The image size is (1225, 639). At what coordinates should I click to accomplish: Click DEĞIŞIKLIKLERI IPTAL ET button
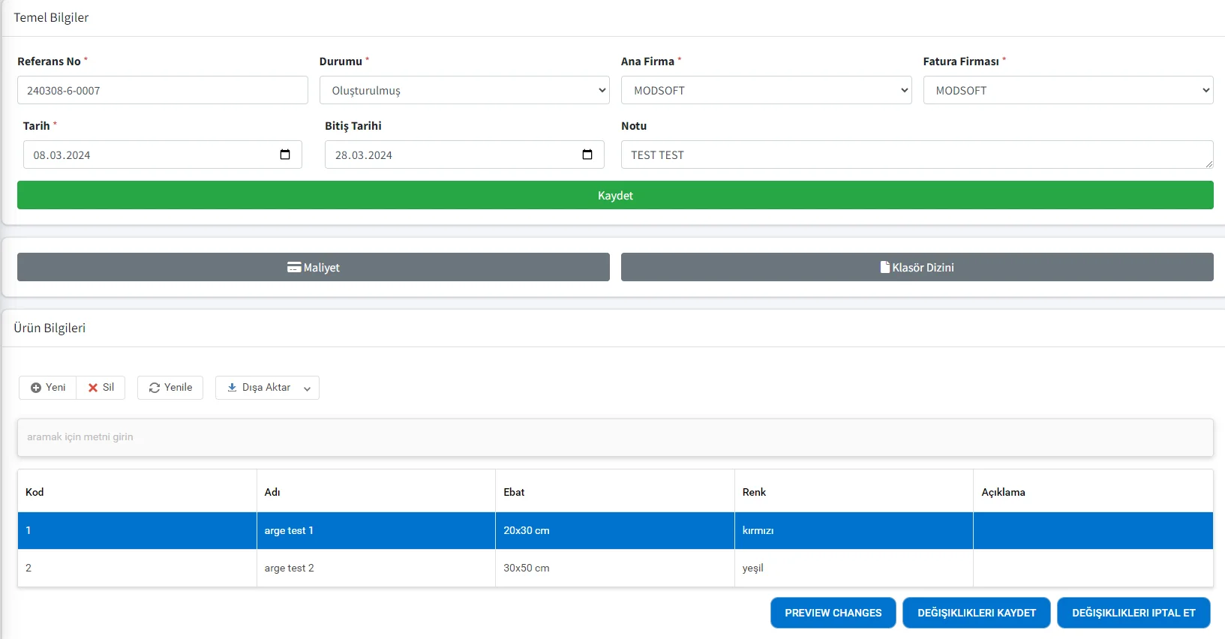point(1133,613)
